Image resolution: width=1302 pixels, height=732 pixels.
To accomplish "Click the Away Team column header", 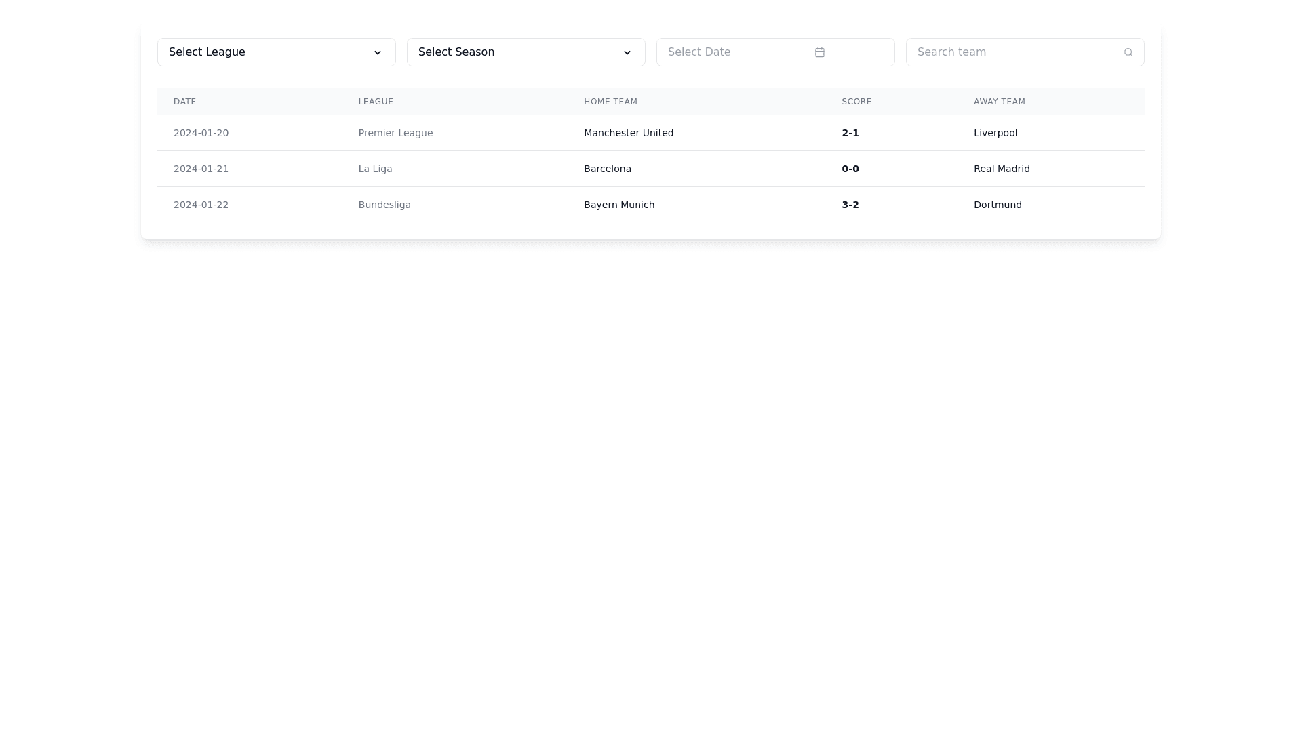I will pyautogui.click(x=999, y=102).
